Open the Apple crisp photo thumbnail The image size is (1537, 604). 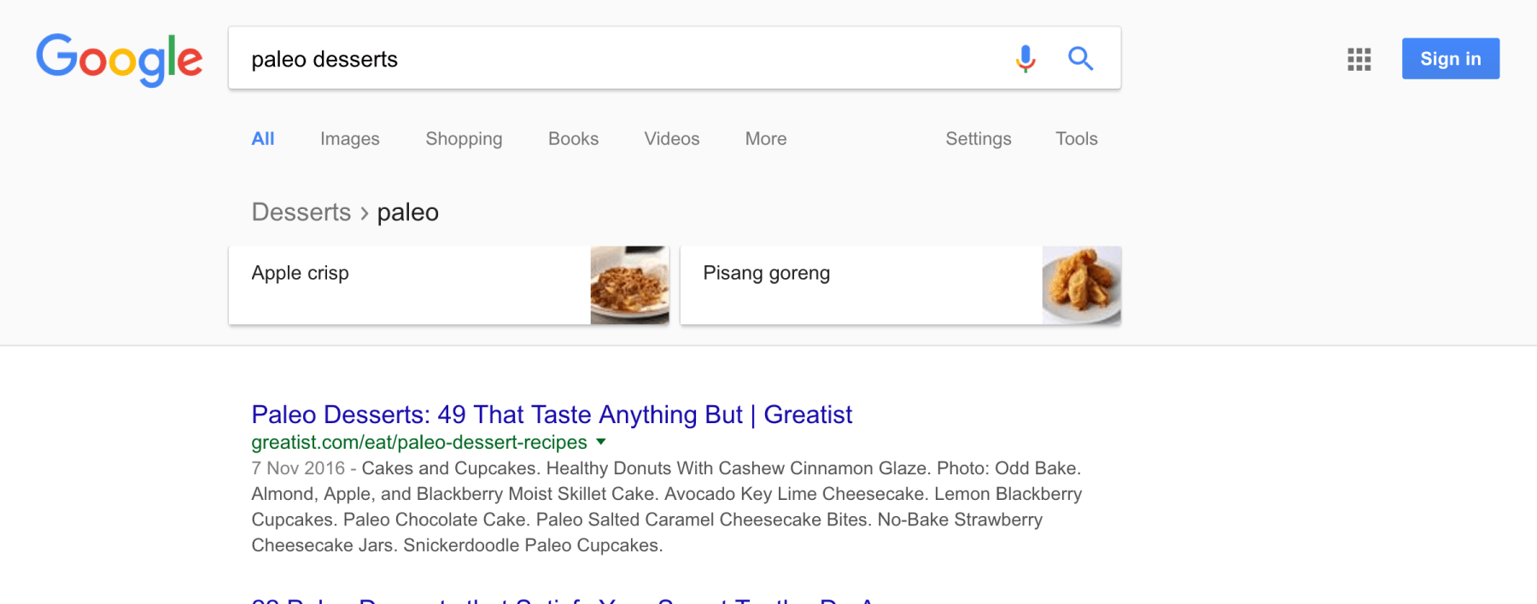tap(629, 285)
